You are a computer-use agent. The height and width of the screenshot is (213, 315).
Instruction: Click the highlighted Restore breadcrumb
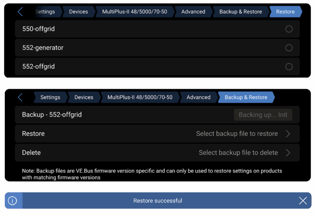click(x=285, y=12)
